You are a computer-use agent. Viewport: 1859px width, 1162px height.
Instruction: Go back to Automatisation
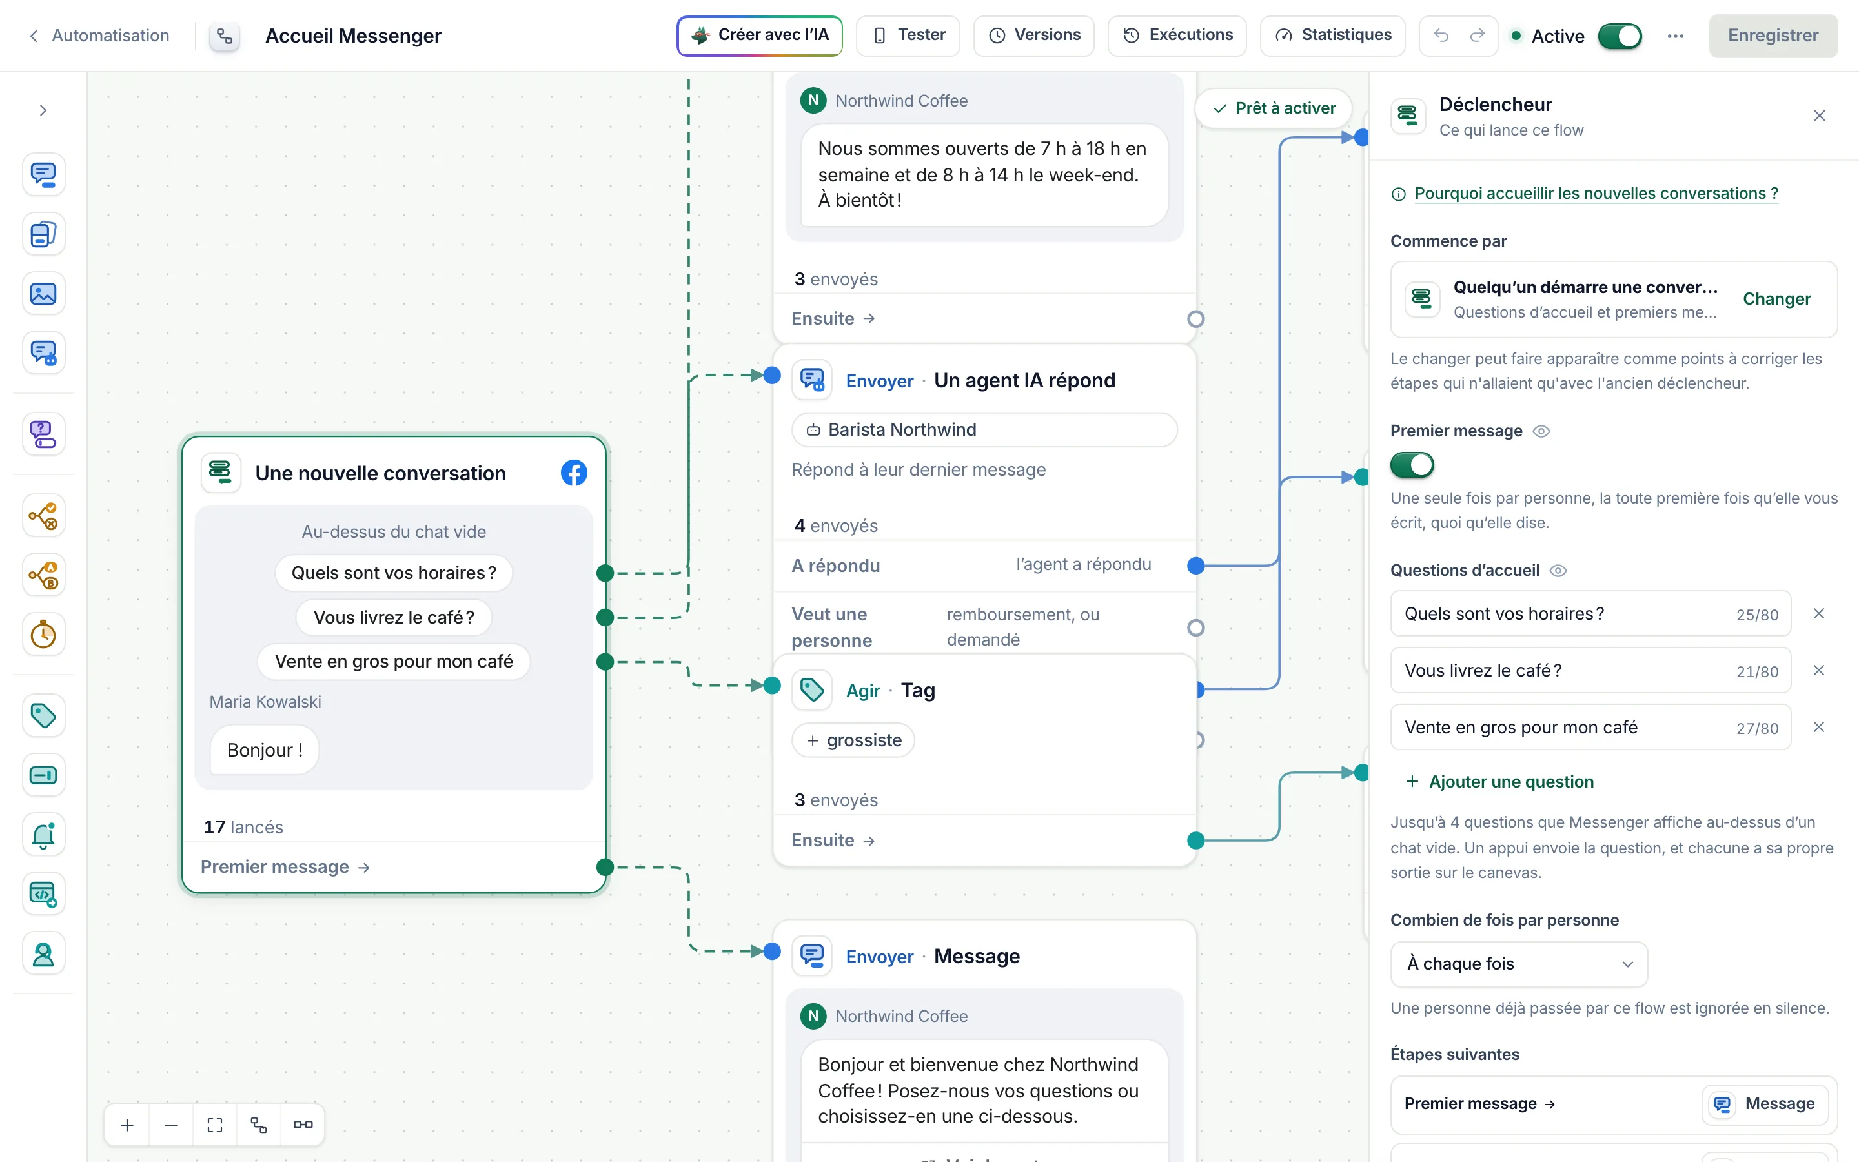click(99, 36)
